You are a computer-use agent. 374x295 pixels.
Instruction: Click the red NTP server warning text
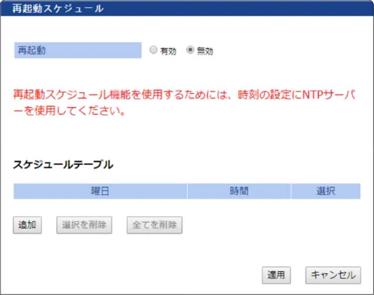[184, 103]
